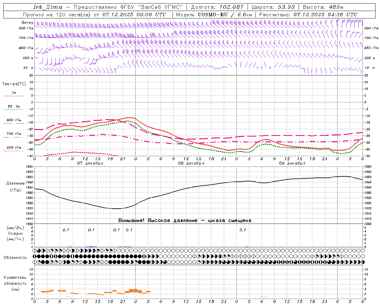The width and height of the screenshot is (380, 304).
Task: Click the dash-dot 700 гПа temperature legend line
Action: point(14,137)
